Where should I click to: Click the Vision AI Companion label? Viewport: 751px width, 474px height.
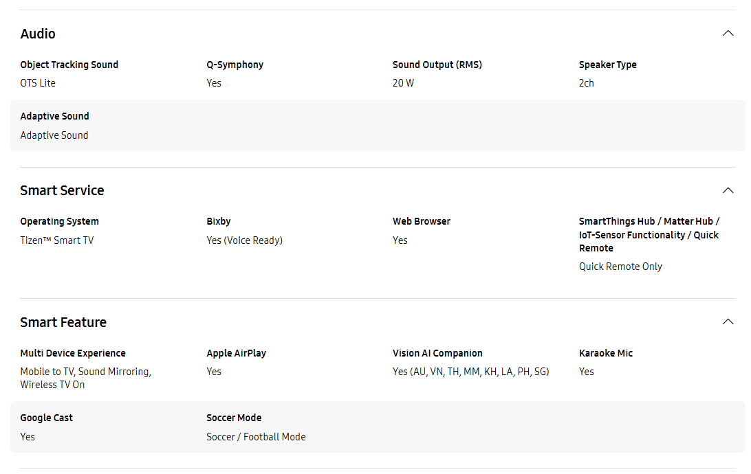(x=437, y=354)
